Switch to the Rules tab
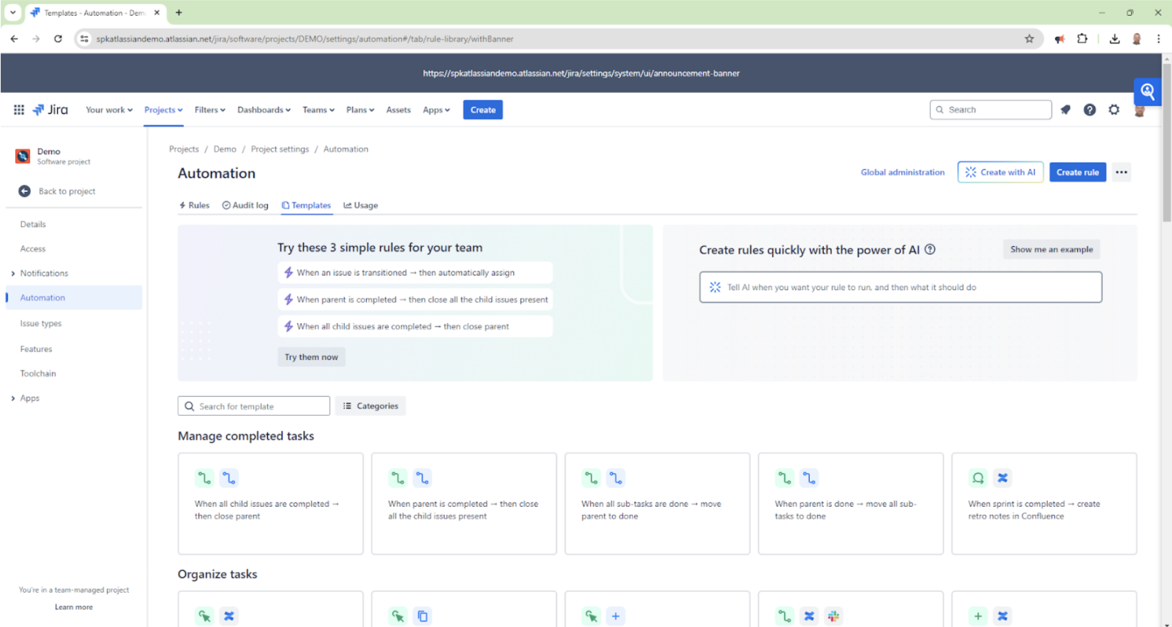The height and width of the screenshot is (627, 1172). click(194, 206)
